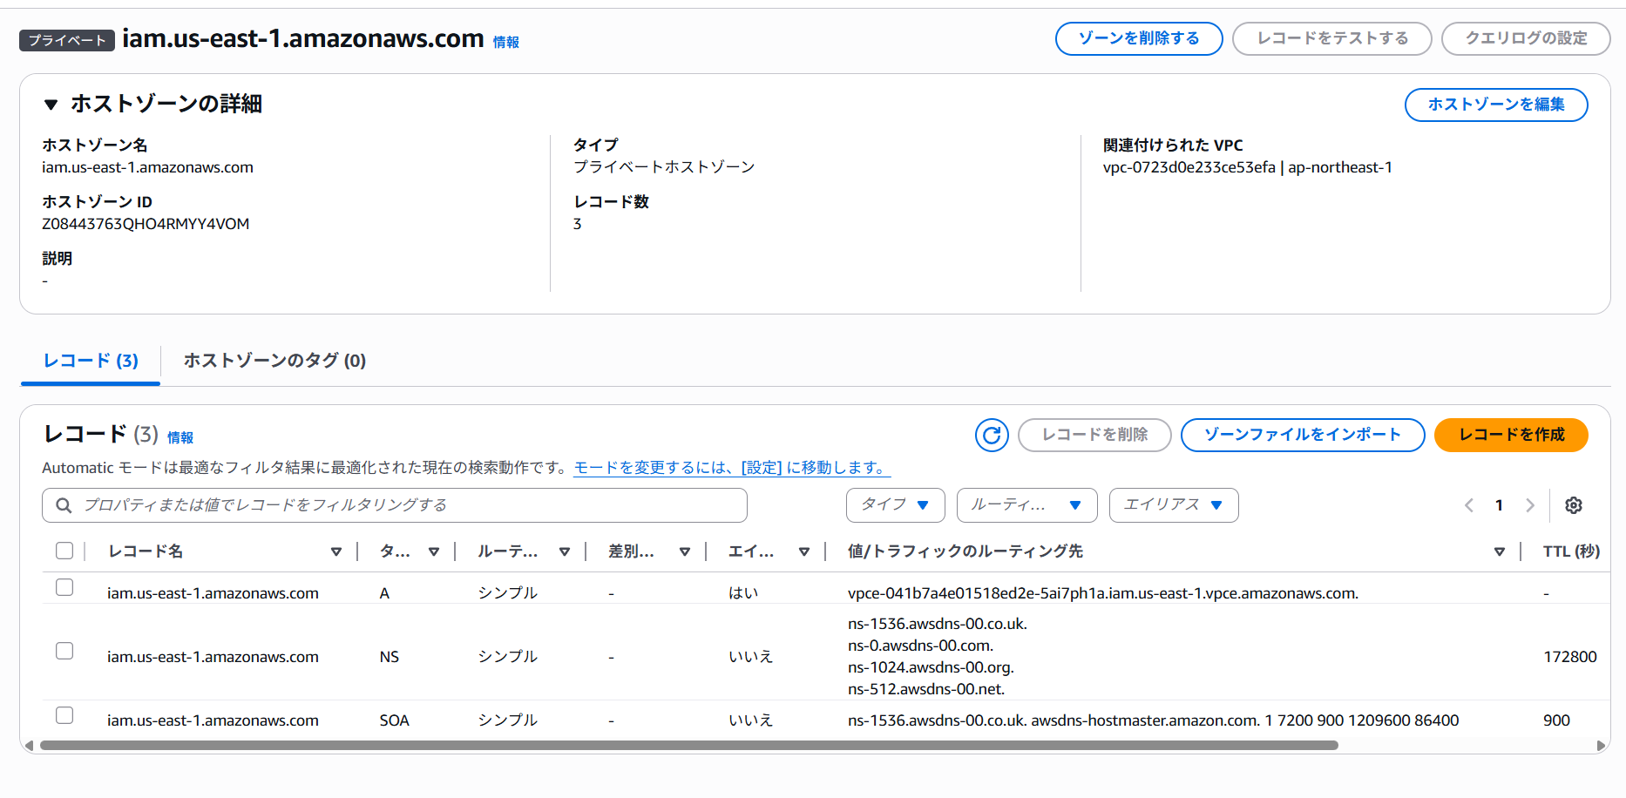Click the vpce-041b7a4e01518ed2e alias value

[1103, 593]
